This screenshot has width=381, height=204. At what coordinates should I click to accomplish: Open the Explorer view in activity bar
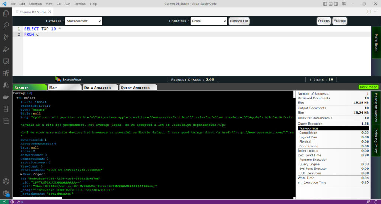[x=6, y=13]
